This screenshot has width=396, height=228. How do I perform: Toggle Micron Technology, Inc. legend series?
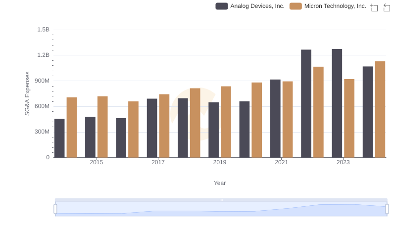tap(328, 6)
